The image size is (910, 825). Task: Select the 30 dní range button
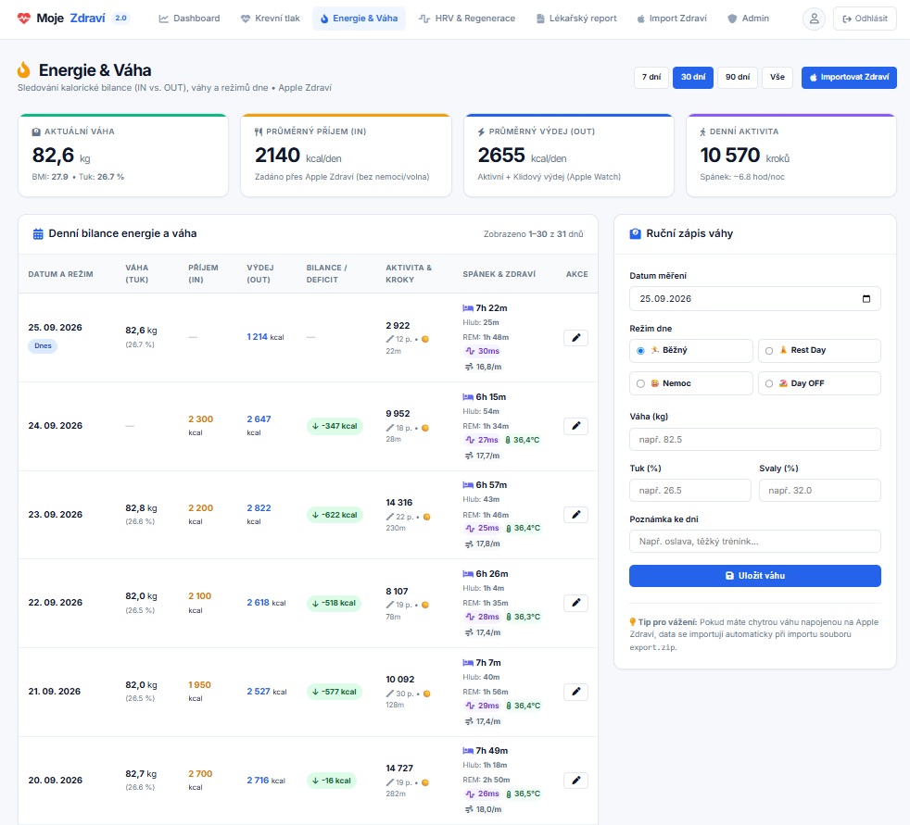pyautogui.click(x=693, y=77)
